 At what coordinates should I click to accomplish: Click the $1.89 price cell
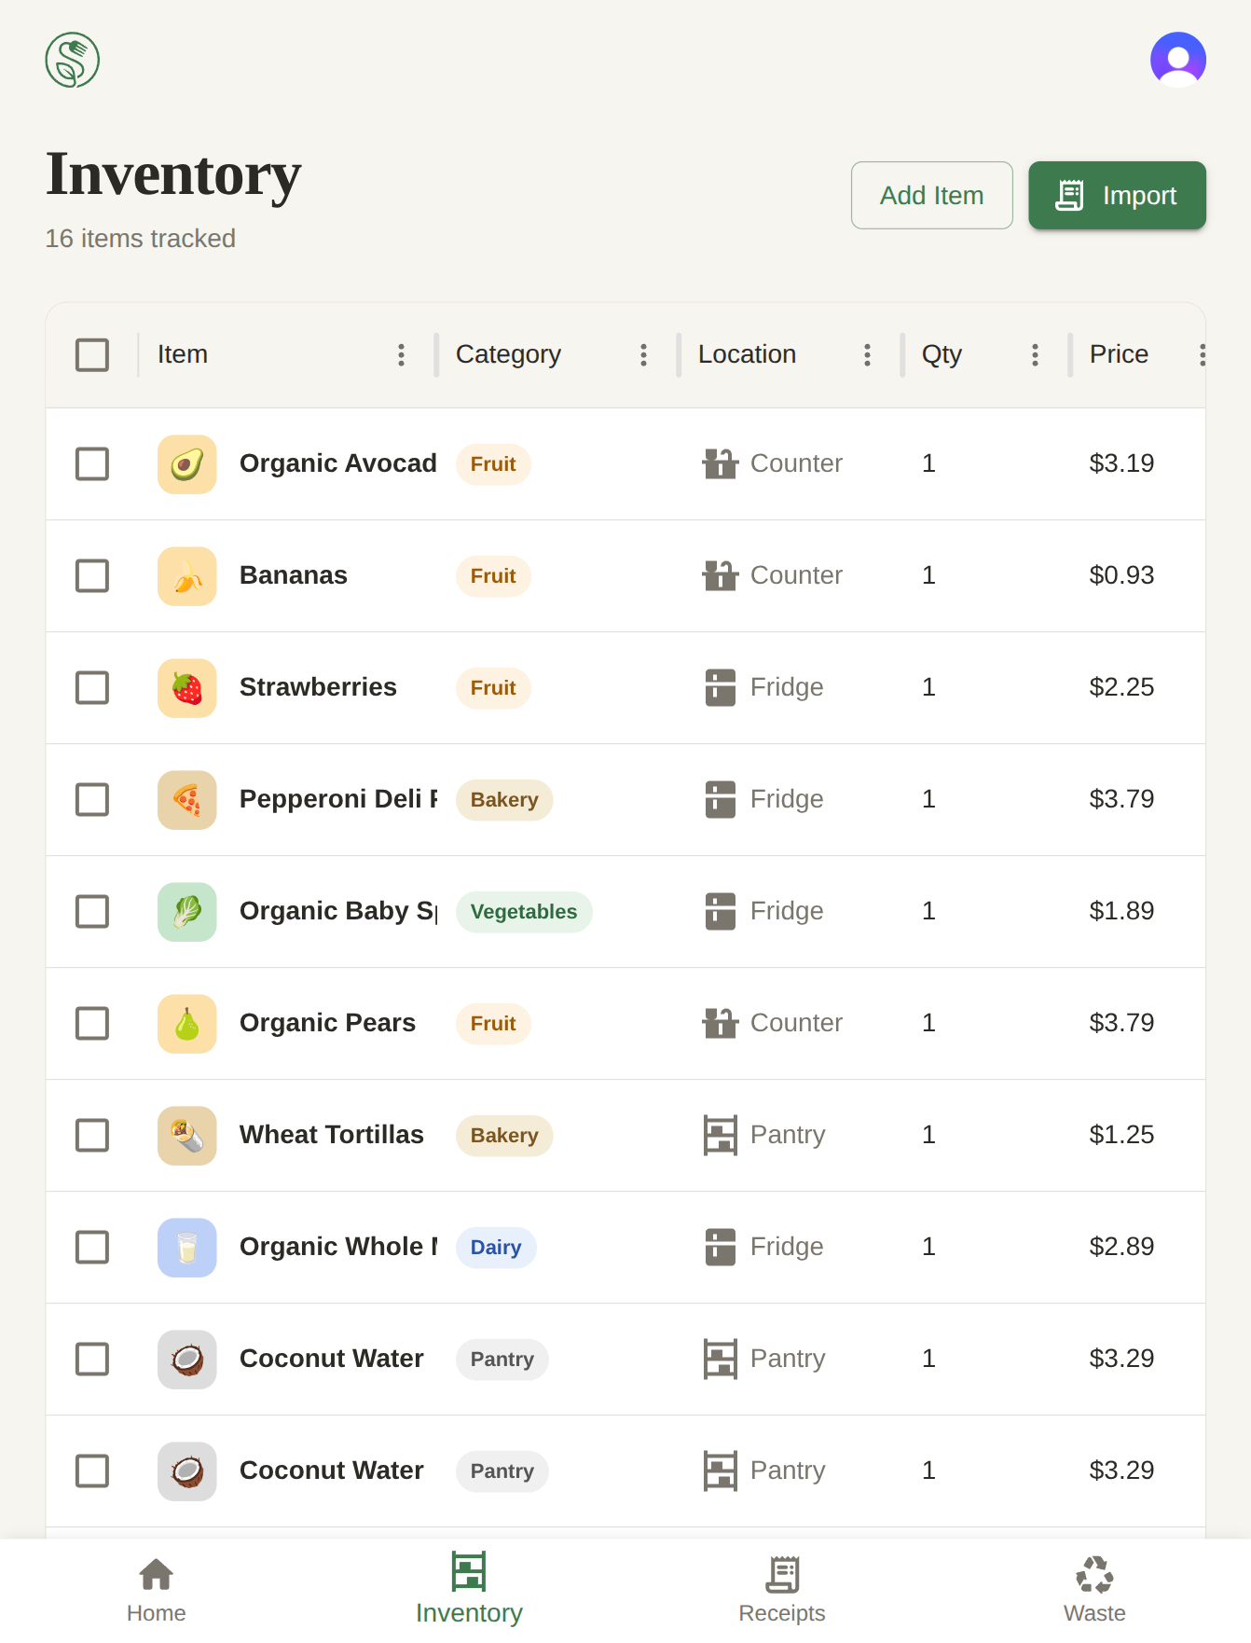[1121, 911]
